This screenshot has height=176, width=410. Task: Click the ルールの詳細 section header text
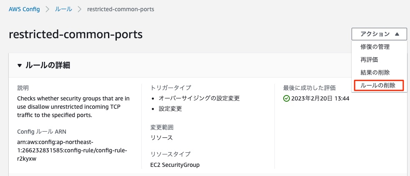48,65
